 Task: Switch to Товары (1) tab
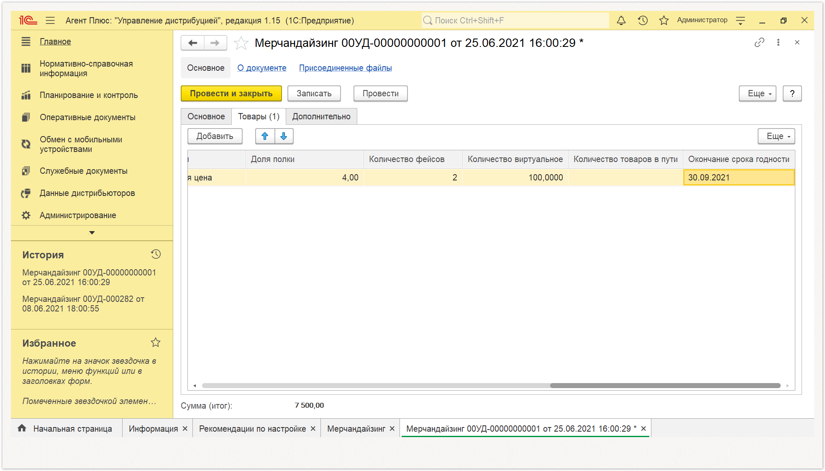(x=259, y=116)
